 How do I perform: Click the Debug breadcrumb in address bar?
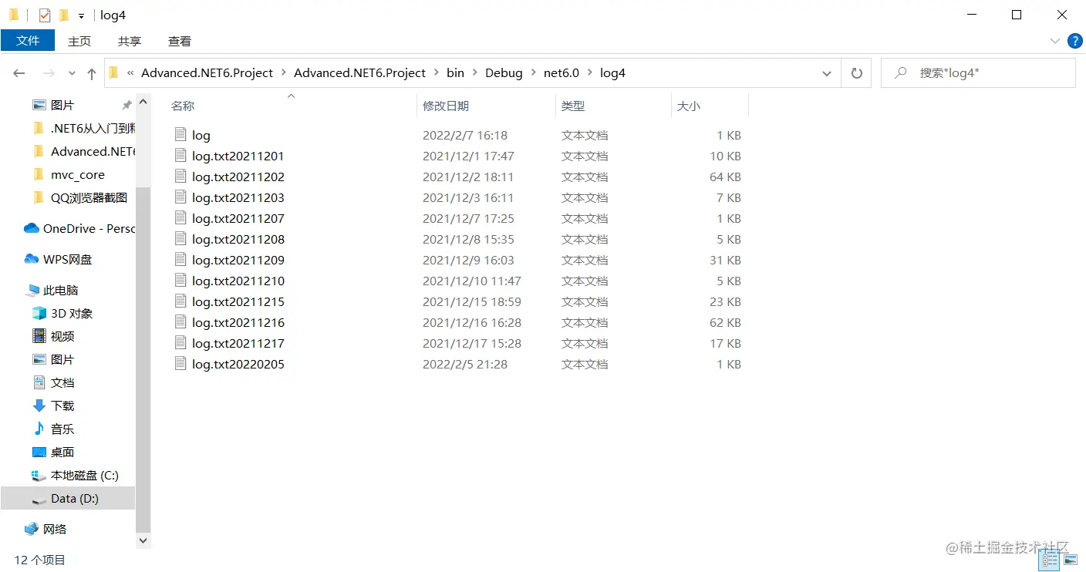(x=504, y=72)
